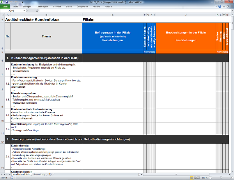Switch to the Formeln ribbon tab
Viewport: 234px width, 180px height.
(57, 7)
